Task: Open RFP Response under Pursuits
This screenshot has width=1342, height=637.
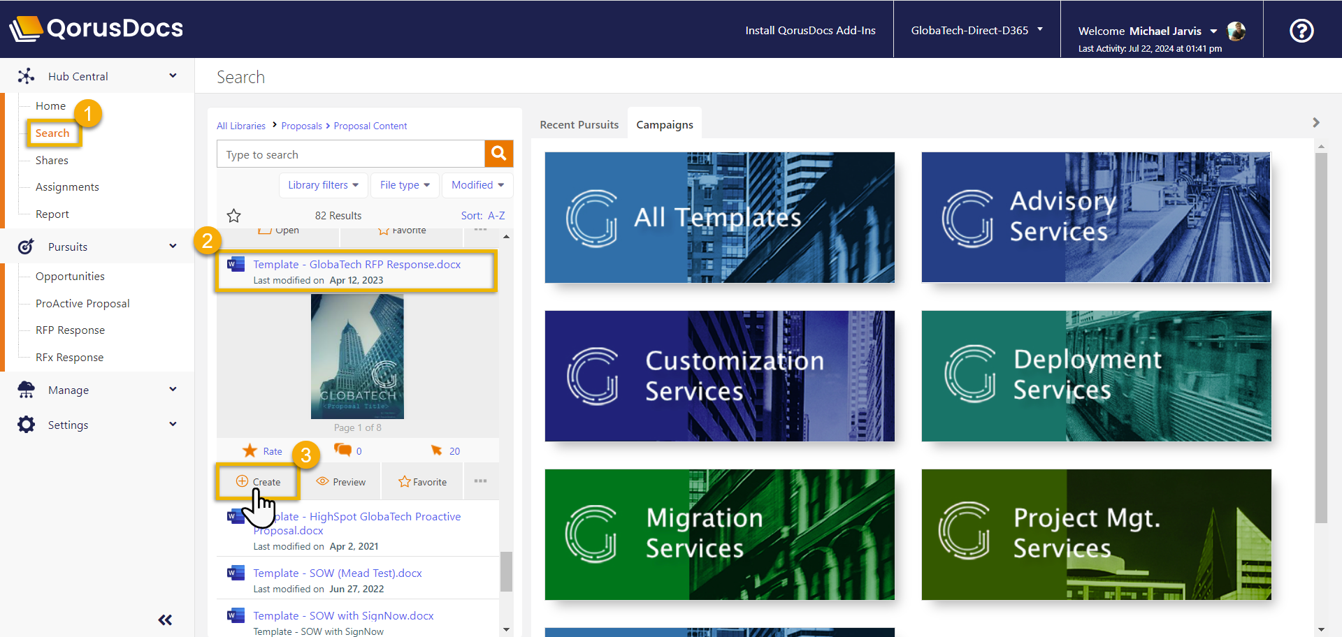Action: click(70, 330)
